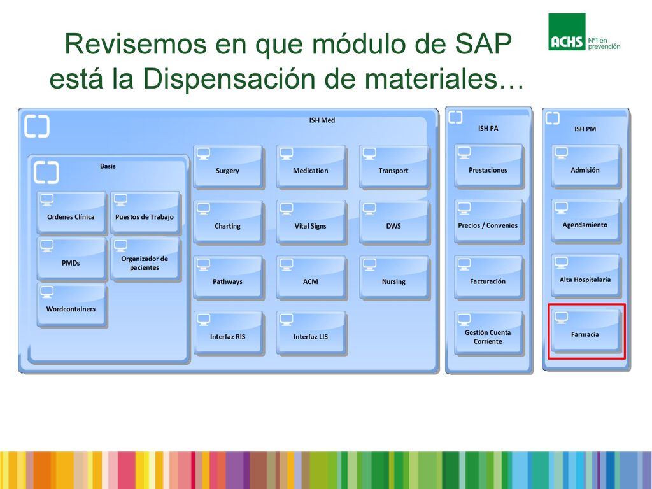Click the slide title about módulo de SAP
The height and width of the screenshot is (489, 652).
click(288, 60)
